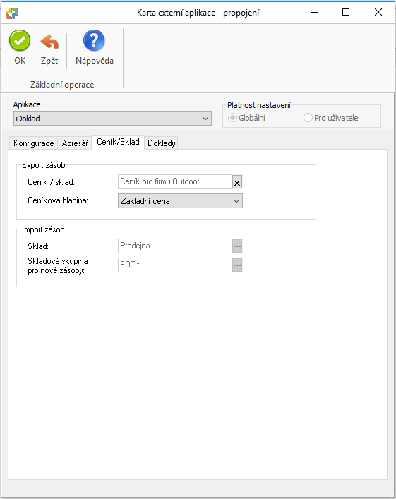The width and height of the screenshot is (396, 499).
Task: Select the Globální radio option
Action: (233, 118)
